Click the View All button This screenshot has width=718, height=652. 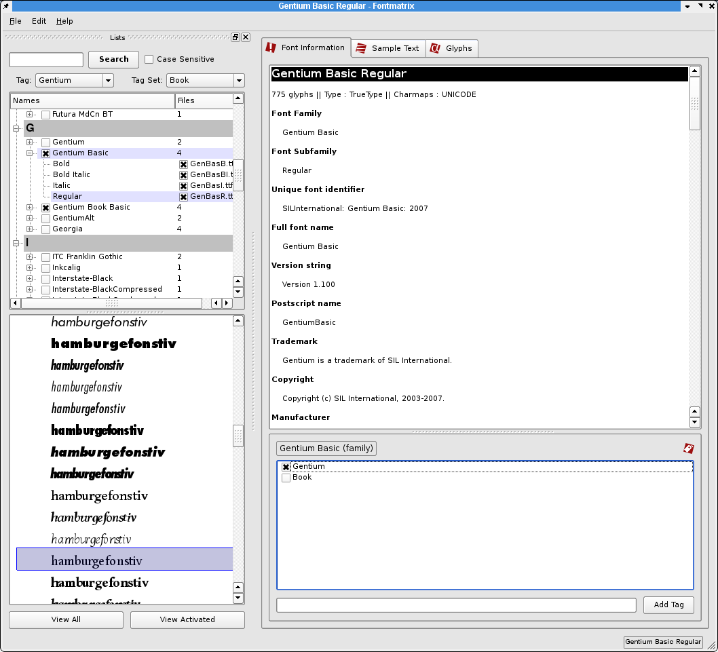tap(66, 619)
